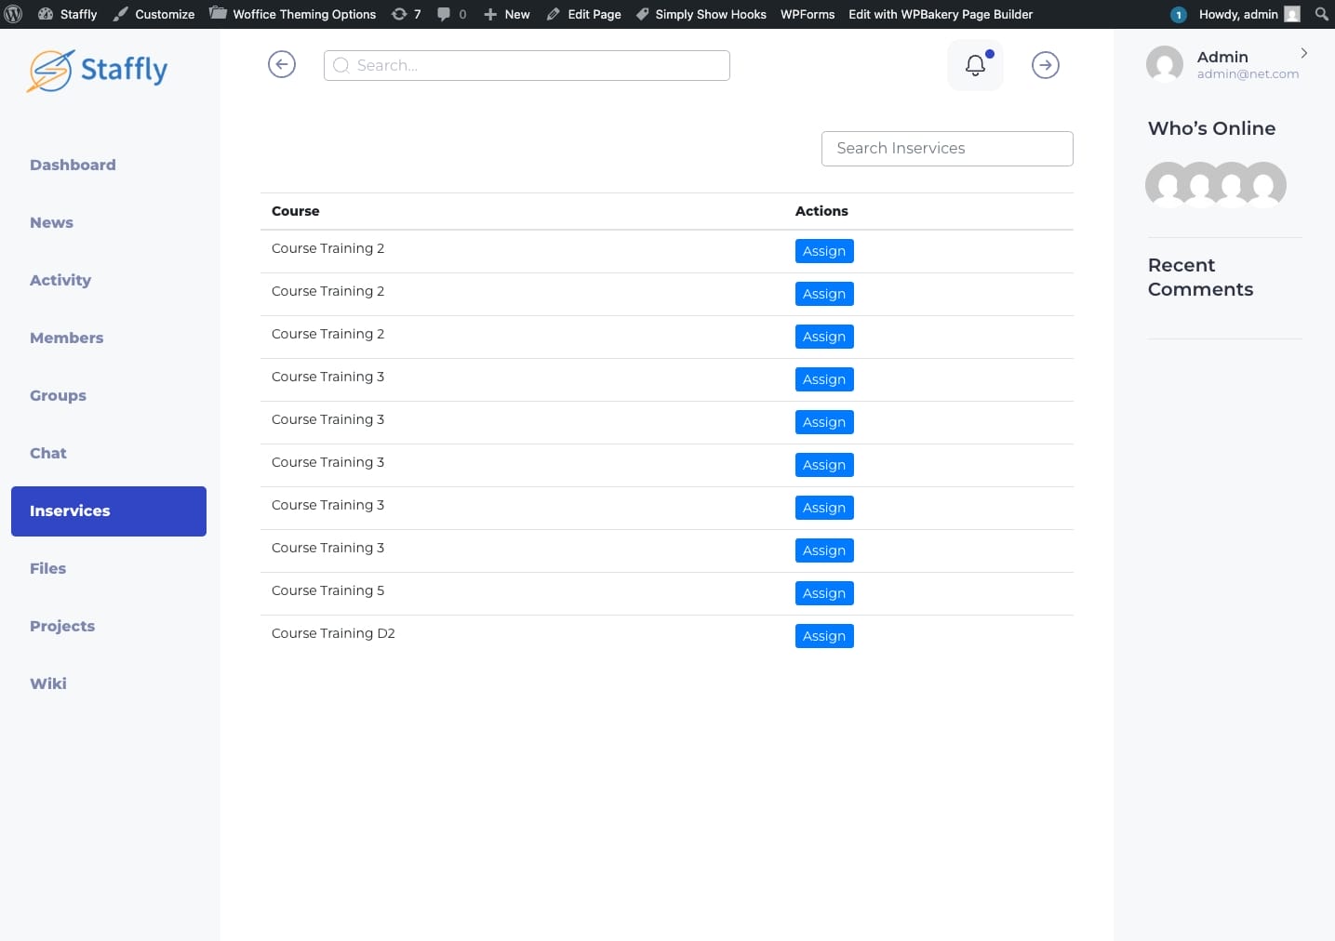
Task: Assign the Course Training 5 course
Action: [823, 593]
